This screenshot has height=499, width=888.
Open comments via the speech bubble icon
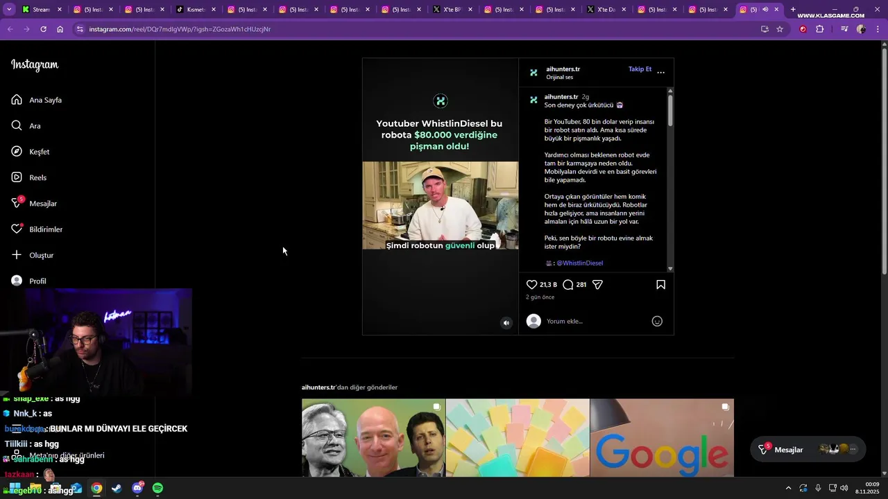click(567, 285)
